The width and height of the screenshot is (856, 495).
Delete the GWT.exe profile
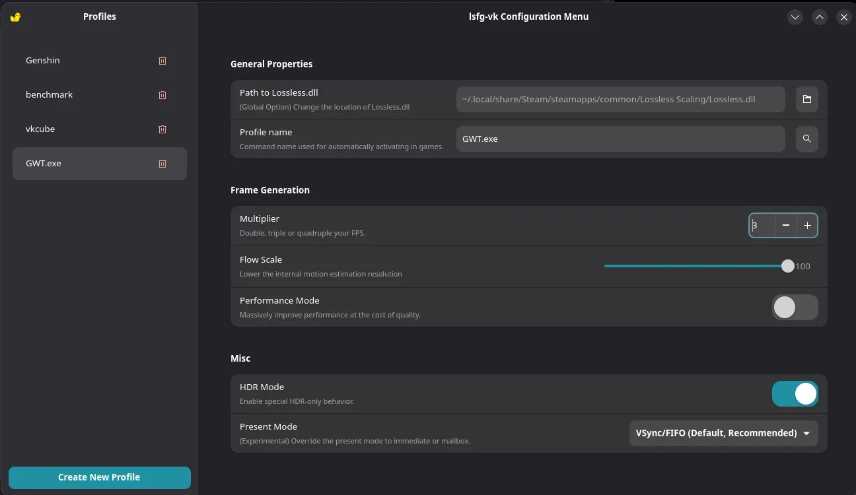tap(162, 164)
